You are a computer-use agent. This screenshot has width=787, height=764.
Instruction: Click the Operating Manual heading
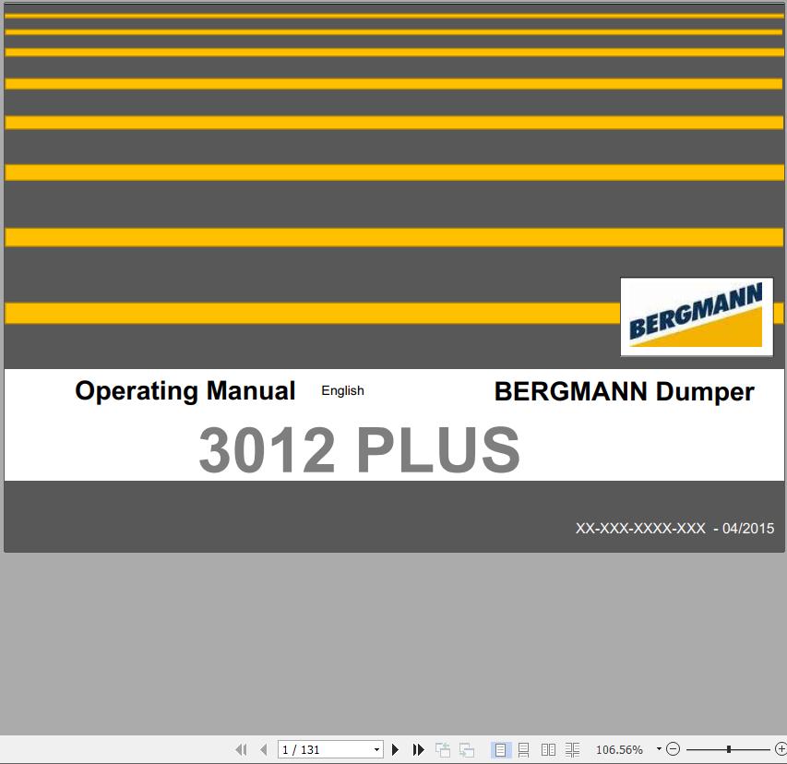click(185, 391)
